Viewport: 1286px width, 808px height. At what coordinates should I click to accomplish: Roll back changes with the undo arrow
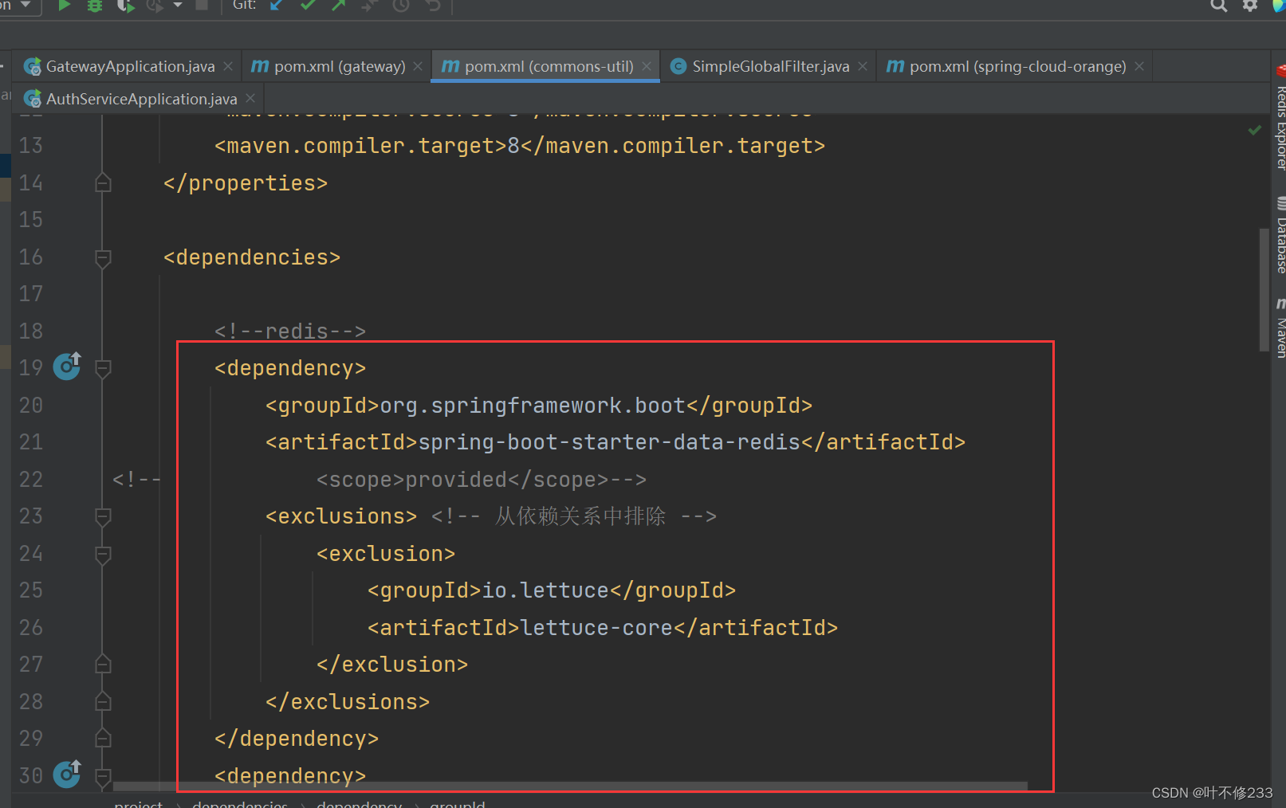point(433,6)
